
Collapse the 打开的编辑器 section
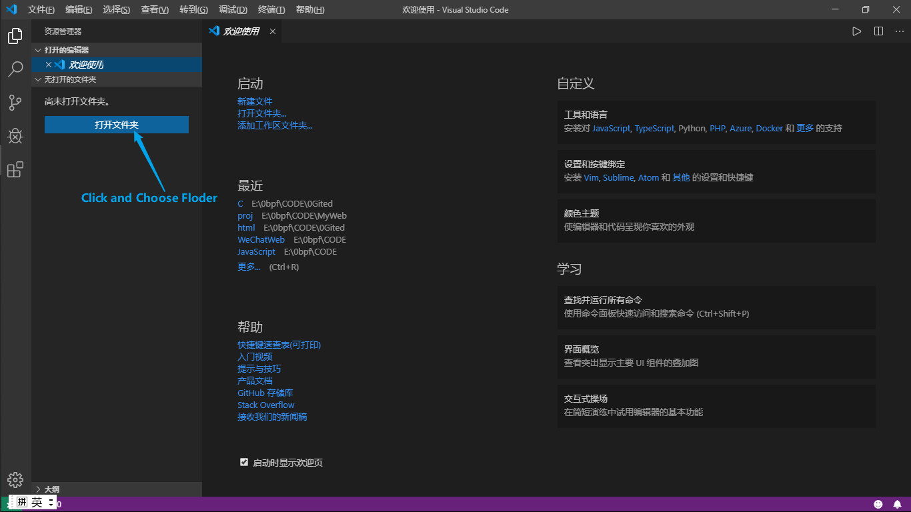38,49
